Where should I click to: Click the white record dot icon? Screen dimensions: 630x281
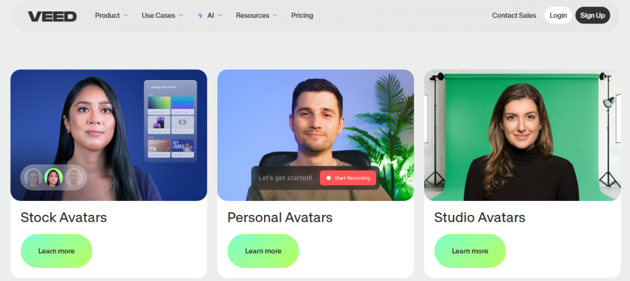click(328, 178)
